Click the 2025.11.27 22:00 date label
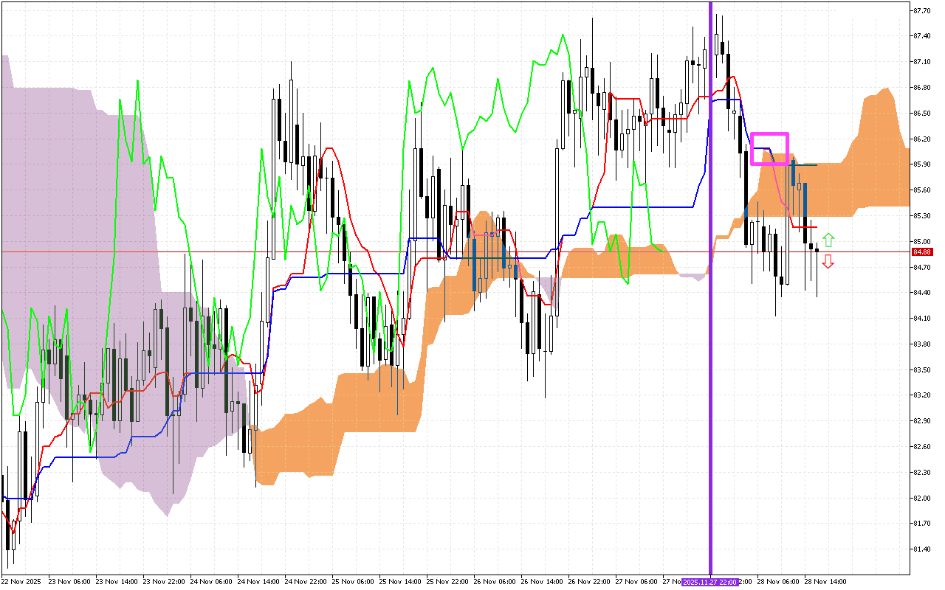945x590 pixels. point(709,582)
